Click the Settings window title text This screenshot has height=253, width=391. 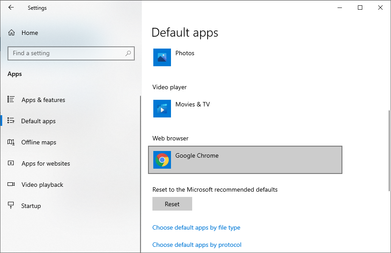click(37, 8)
